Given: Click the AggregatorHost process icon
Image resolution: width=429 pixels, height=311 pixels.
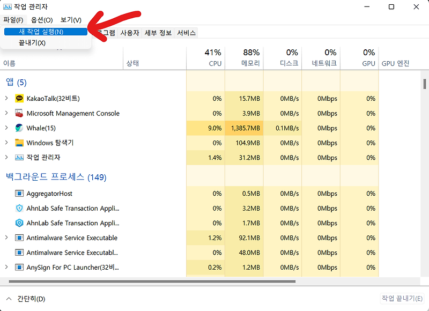Looking at the screenshot, I should 19,194.
